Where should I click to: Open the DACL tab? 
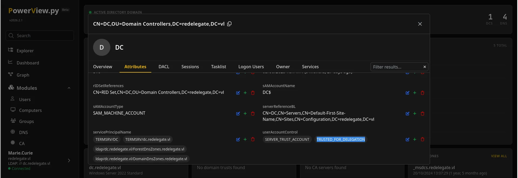(164, 67)
